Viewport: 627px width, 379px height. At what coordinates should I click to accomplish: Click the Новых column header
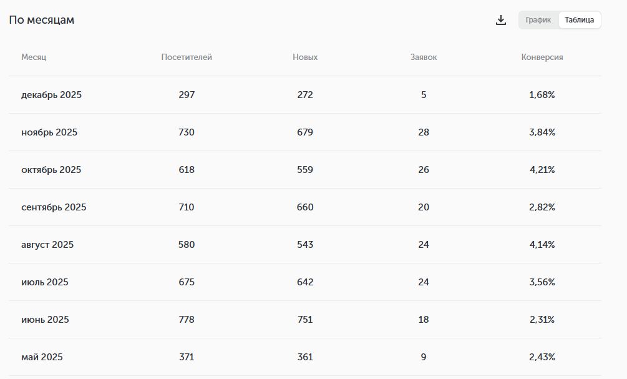coord(305,57)
